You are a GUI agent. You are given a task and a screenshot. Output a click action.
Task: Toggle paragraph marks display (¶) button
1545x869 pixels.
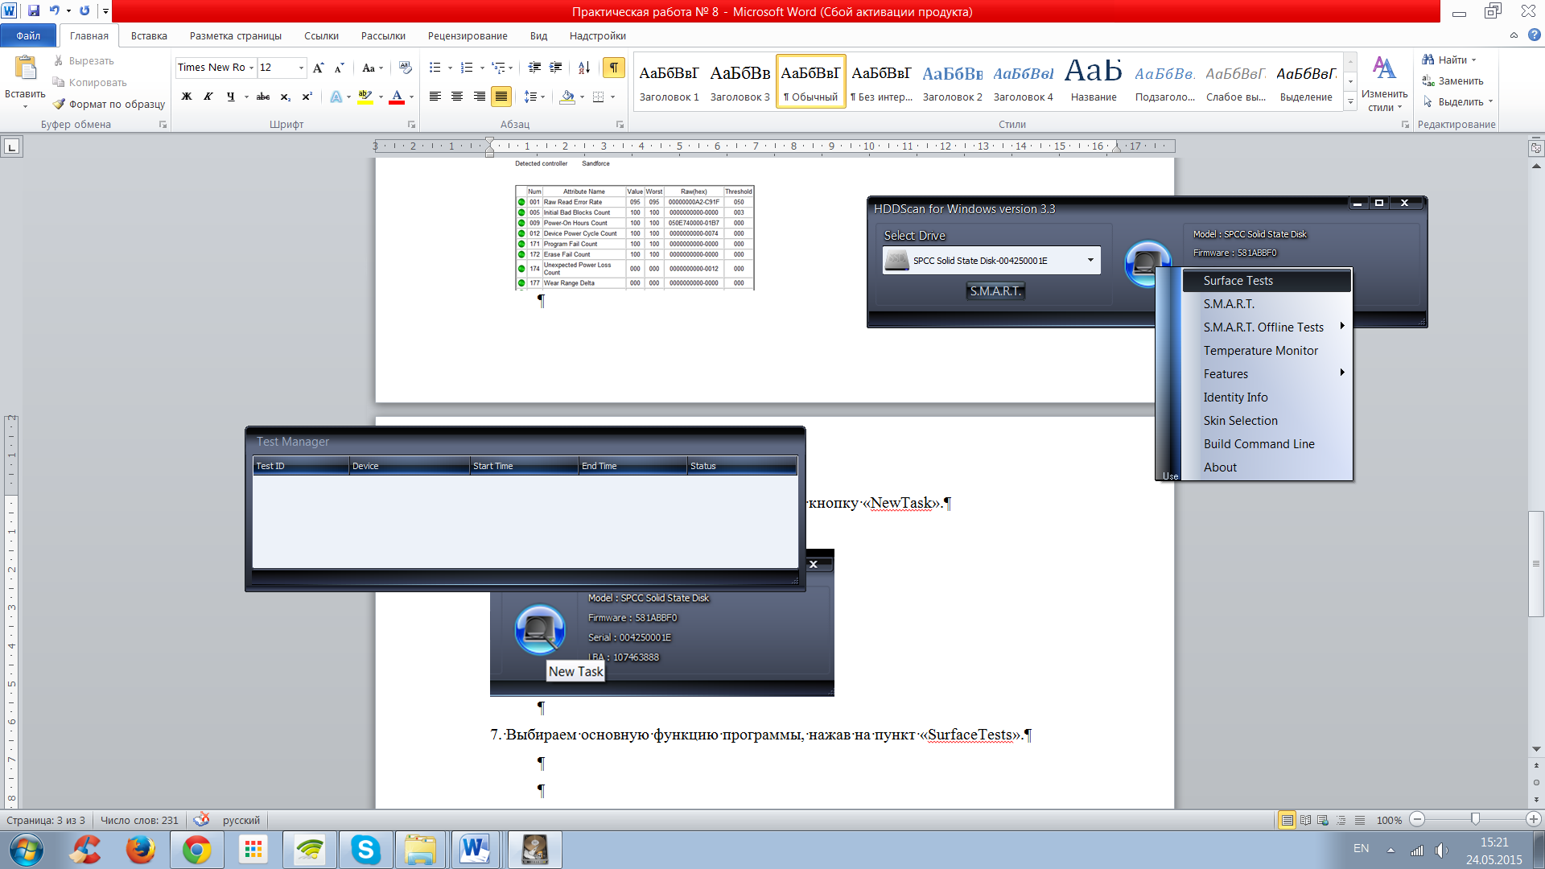[614, 68]
